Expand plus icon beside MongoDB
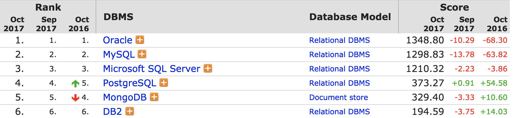Image resolution: width=521 pixels, height=118 pixels. [x=154, y=97]
